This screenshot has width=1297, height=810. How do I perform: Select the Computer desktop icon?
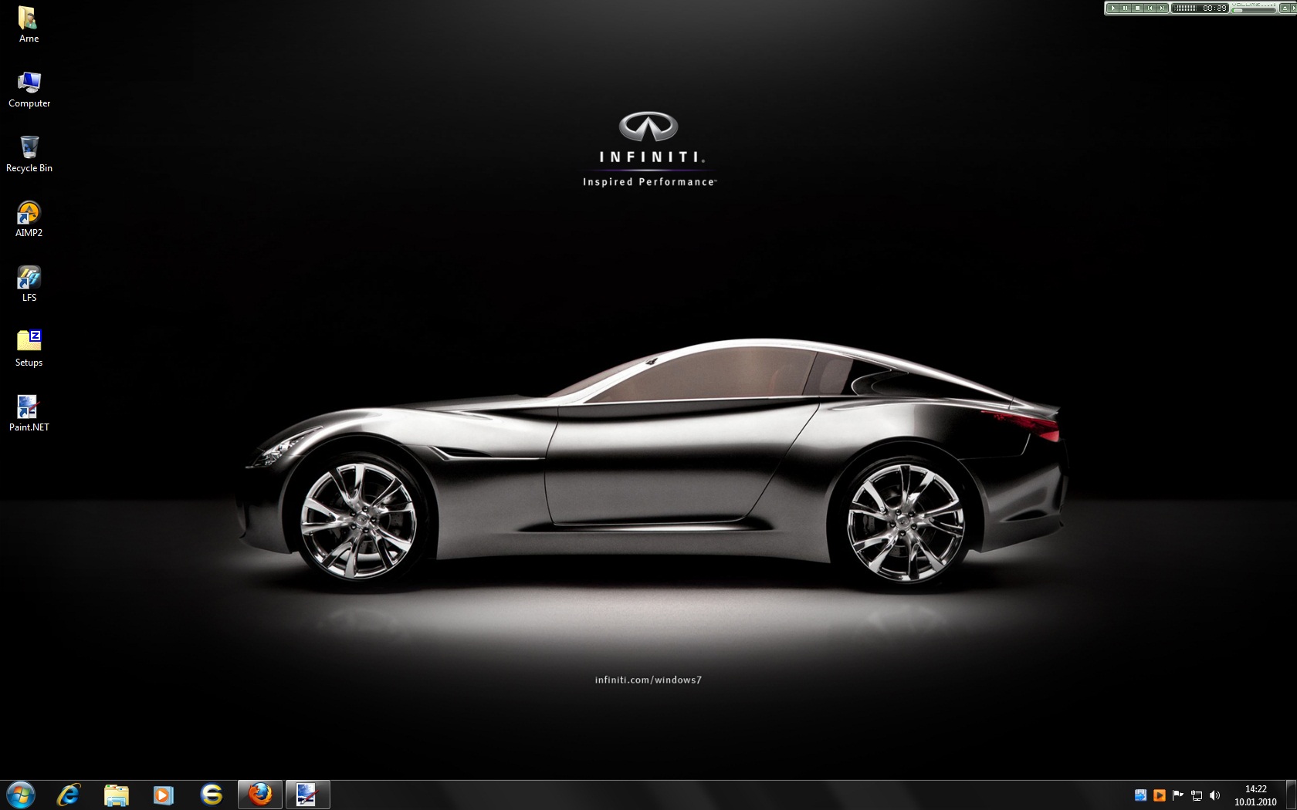pos(29,89)
